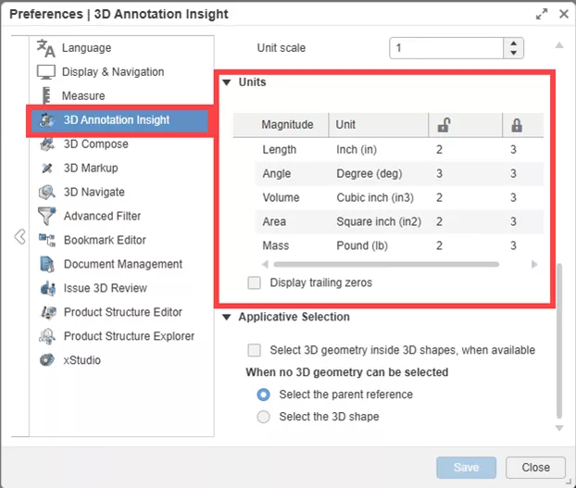Click the Language translate icon
The width and height of the screenshot is (576, 488).
point(46,48)
